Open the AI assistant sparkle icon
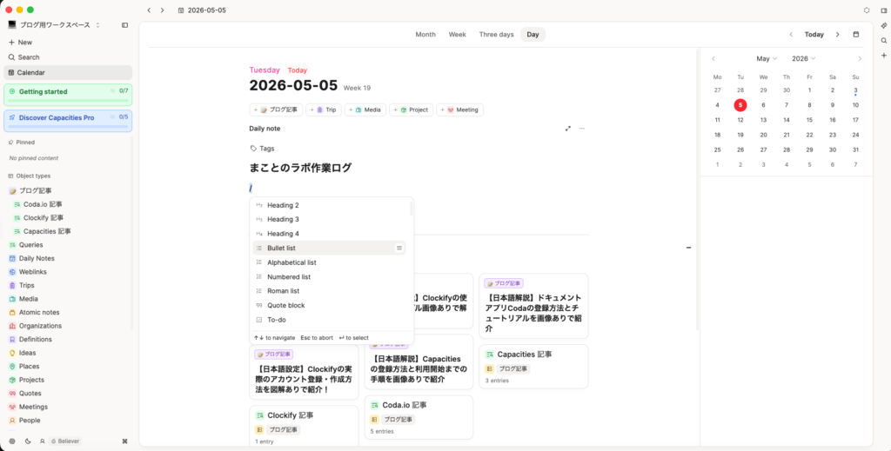Image resolution: width=891 pixels, height=451 pixels. pos(884,25)
